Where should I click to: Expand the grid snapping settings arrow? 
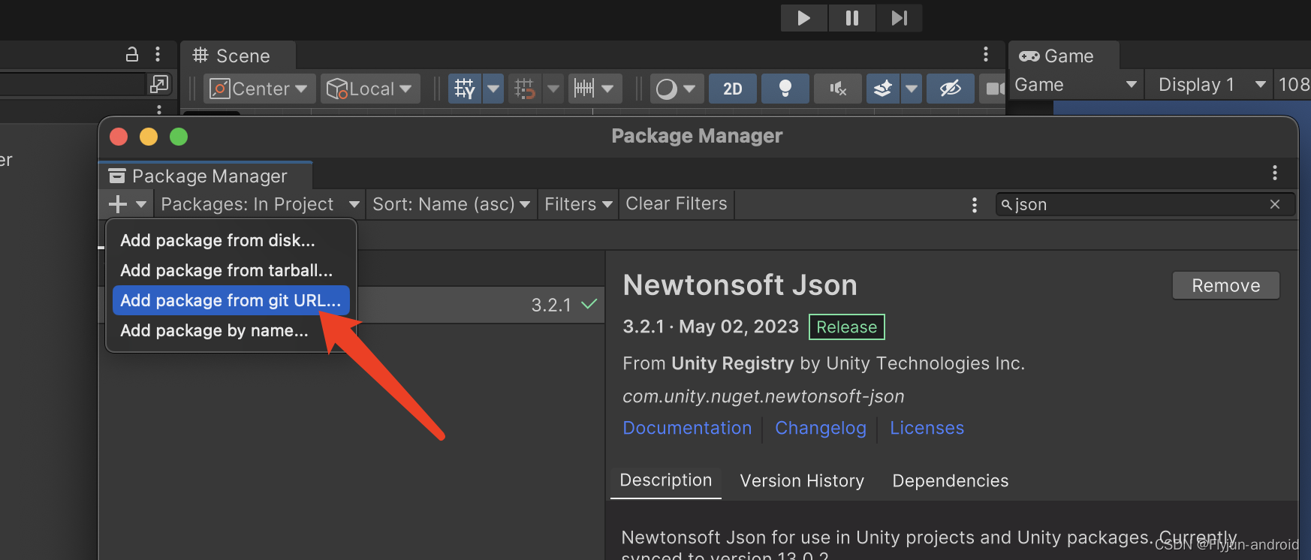pyautogui.click(x=553, y=89)
